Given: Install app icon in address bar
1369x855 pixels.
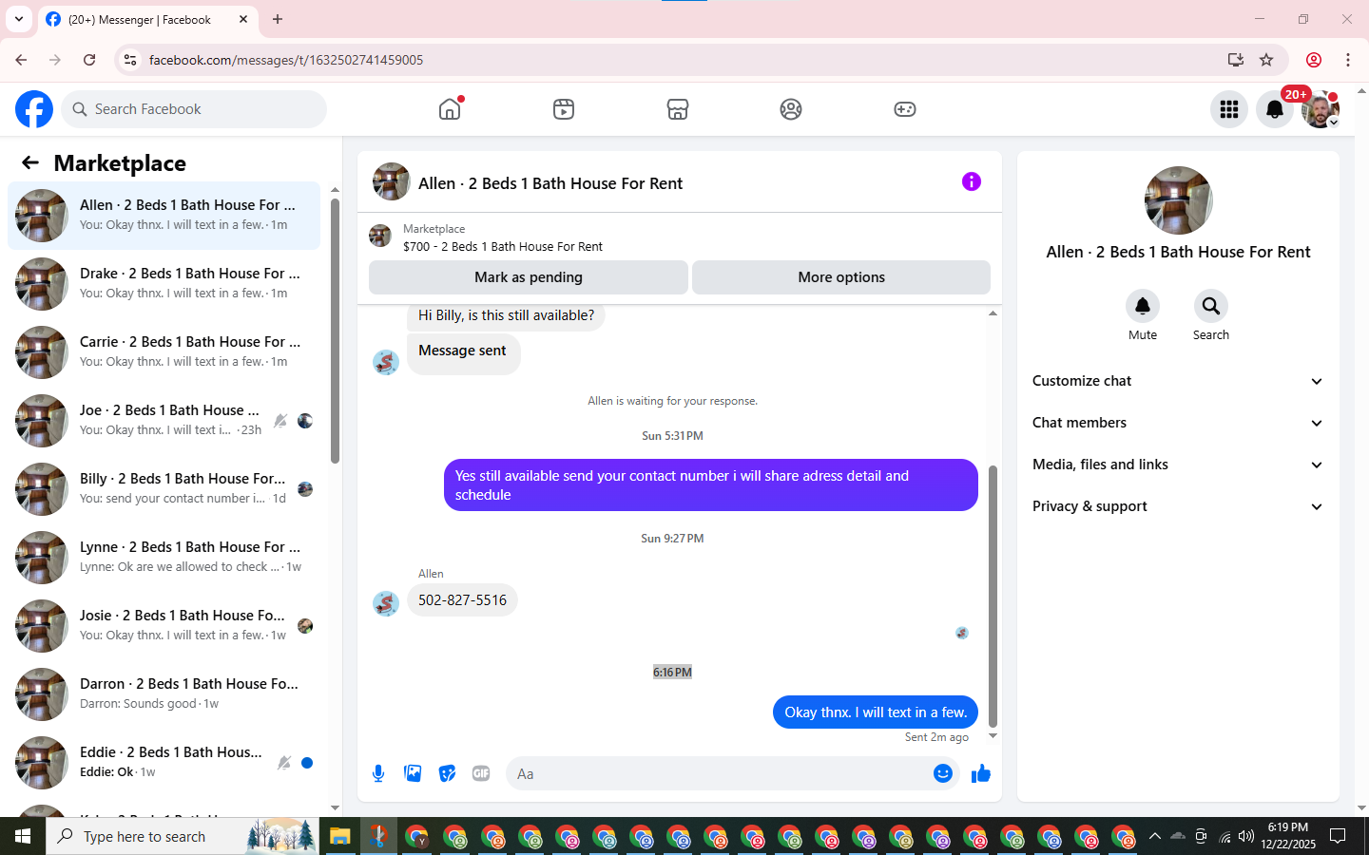Looking at the screenshot, I should (x=1236, y=60).
